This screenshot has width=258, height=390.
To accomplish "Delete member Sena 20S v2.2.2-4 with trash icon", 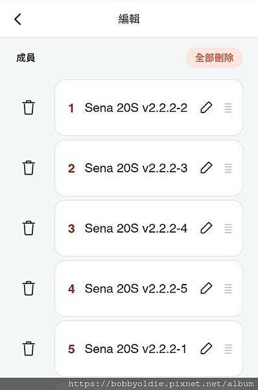I will coord(29,228).
